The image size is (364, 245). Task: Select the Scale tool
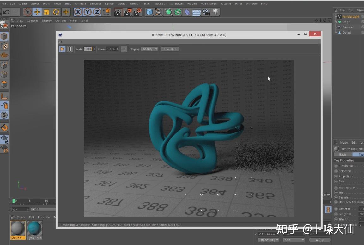coord(46,12)
